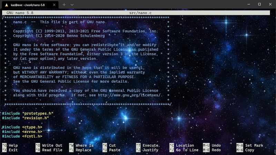This screenshot has width=276, height=155.
Task: Click the 'nano.c -- This file is part' line
Action: pyautogui.click(x=60, y=22)
